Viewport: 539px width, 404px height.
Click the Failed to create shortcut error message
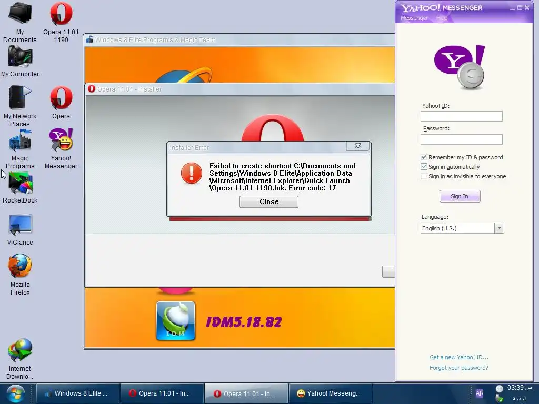pyautogui.click(x=283, y=177)
